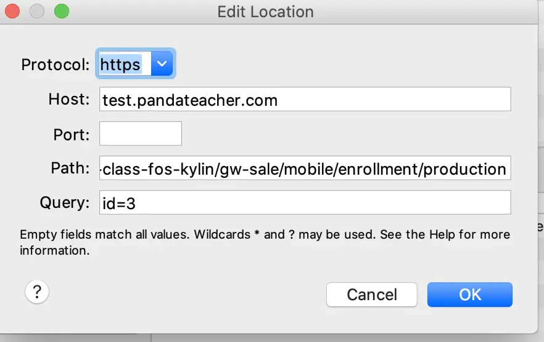Click the gray disabled minimize button

37,11
